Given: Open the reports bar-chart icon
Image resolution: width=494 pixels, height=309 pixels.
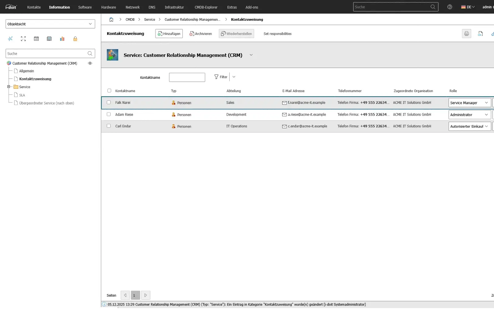Looking at the screenshot, I should 62,39.
